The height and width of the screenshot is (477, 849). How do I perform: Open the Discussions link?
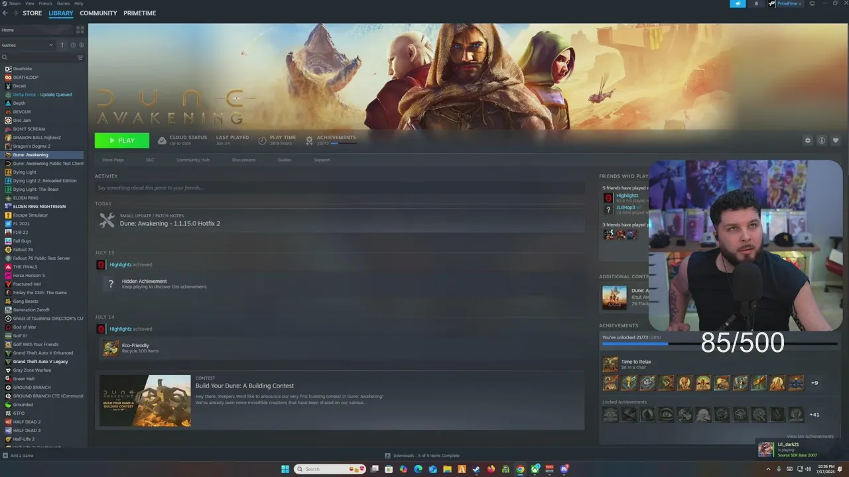(x=244, y=160)
